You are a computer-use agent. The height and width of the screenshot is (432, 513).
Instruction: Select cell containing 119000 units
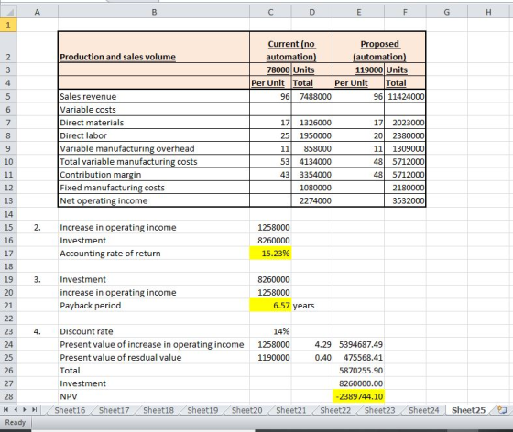[x=358, y=70]
